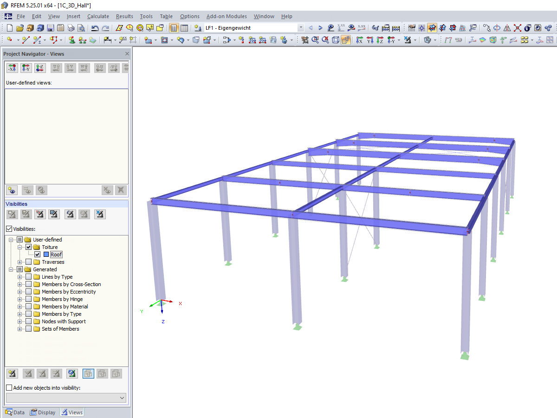Enable wireframe cube display mode
557x418 pixels.
(x=336, y=40)
